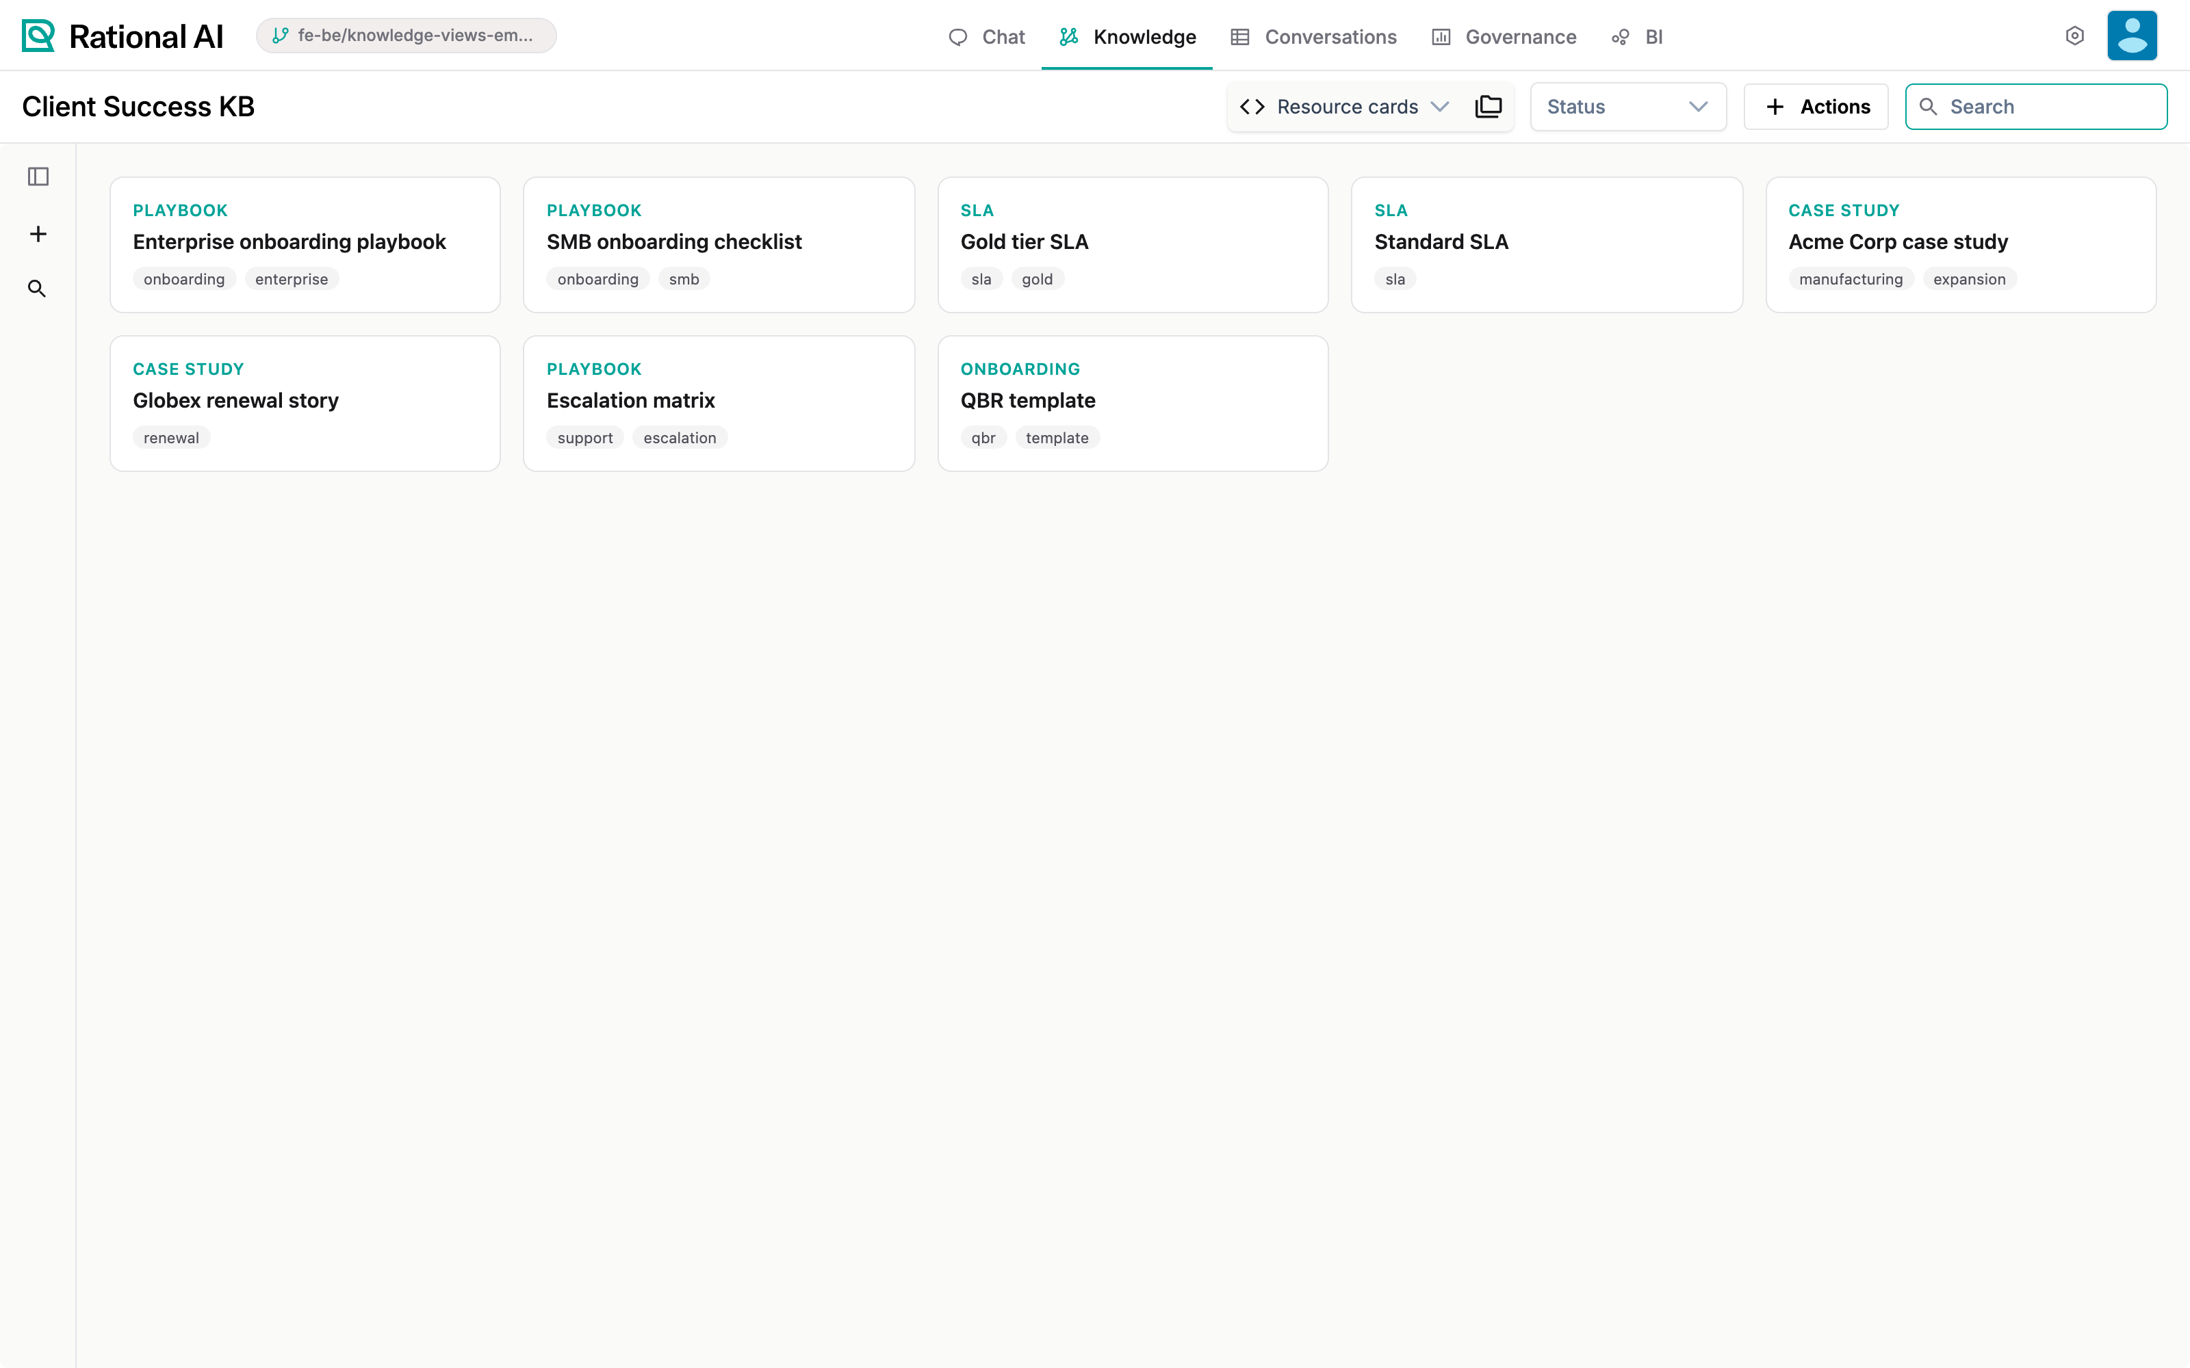Go to the Governance tab
Screen dimensions: 2190x1368
pyautogui.click(x=1504, y=37)
